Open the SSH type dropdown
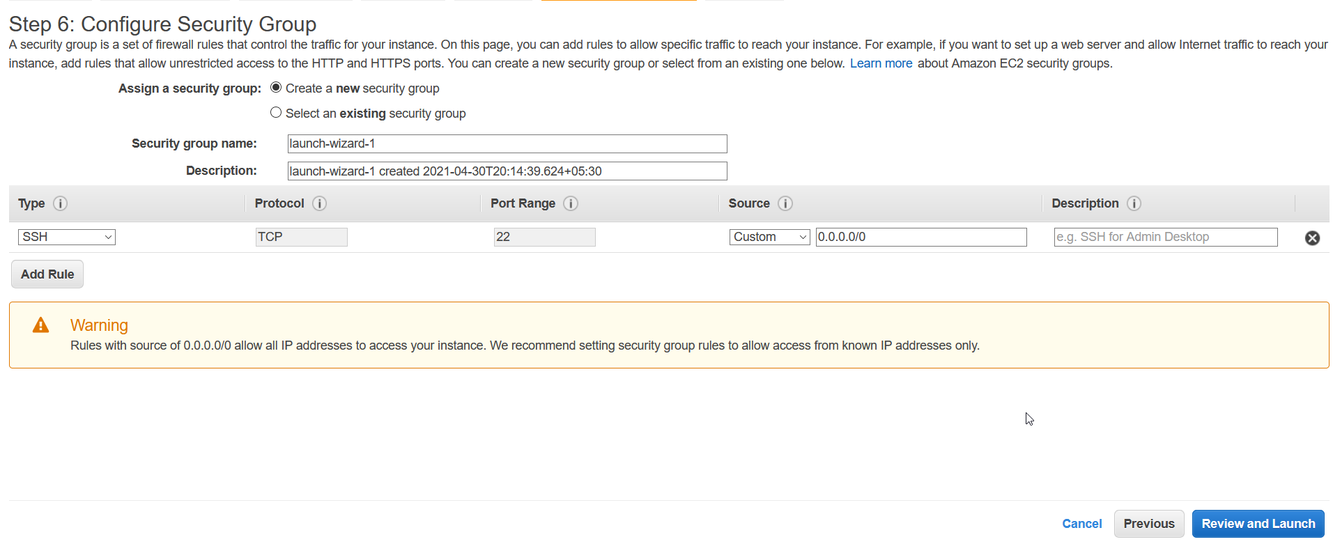1333x544 pixels. coord(67,237)
